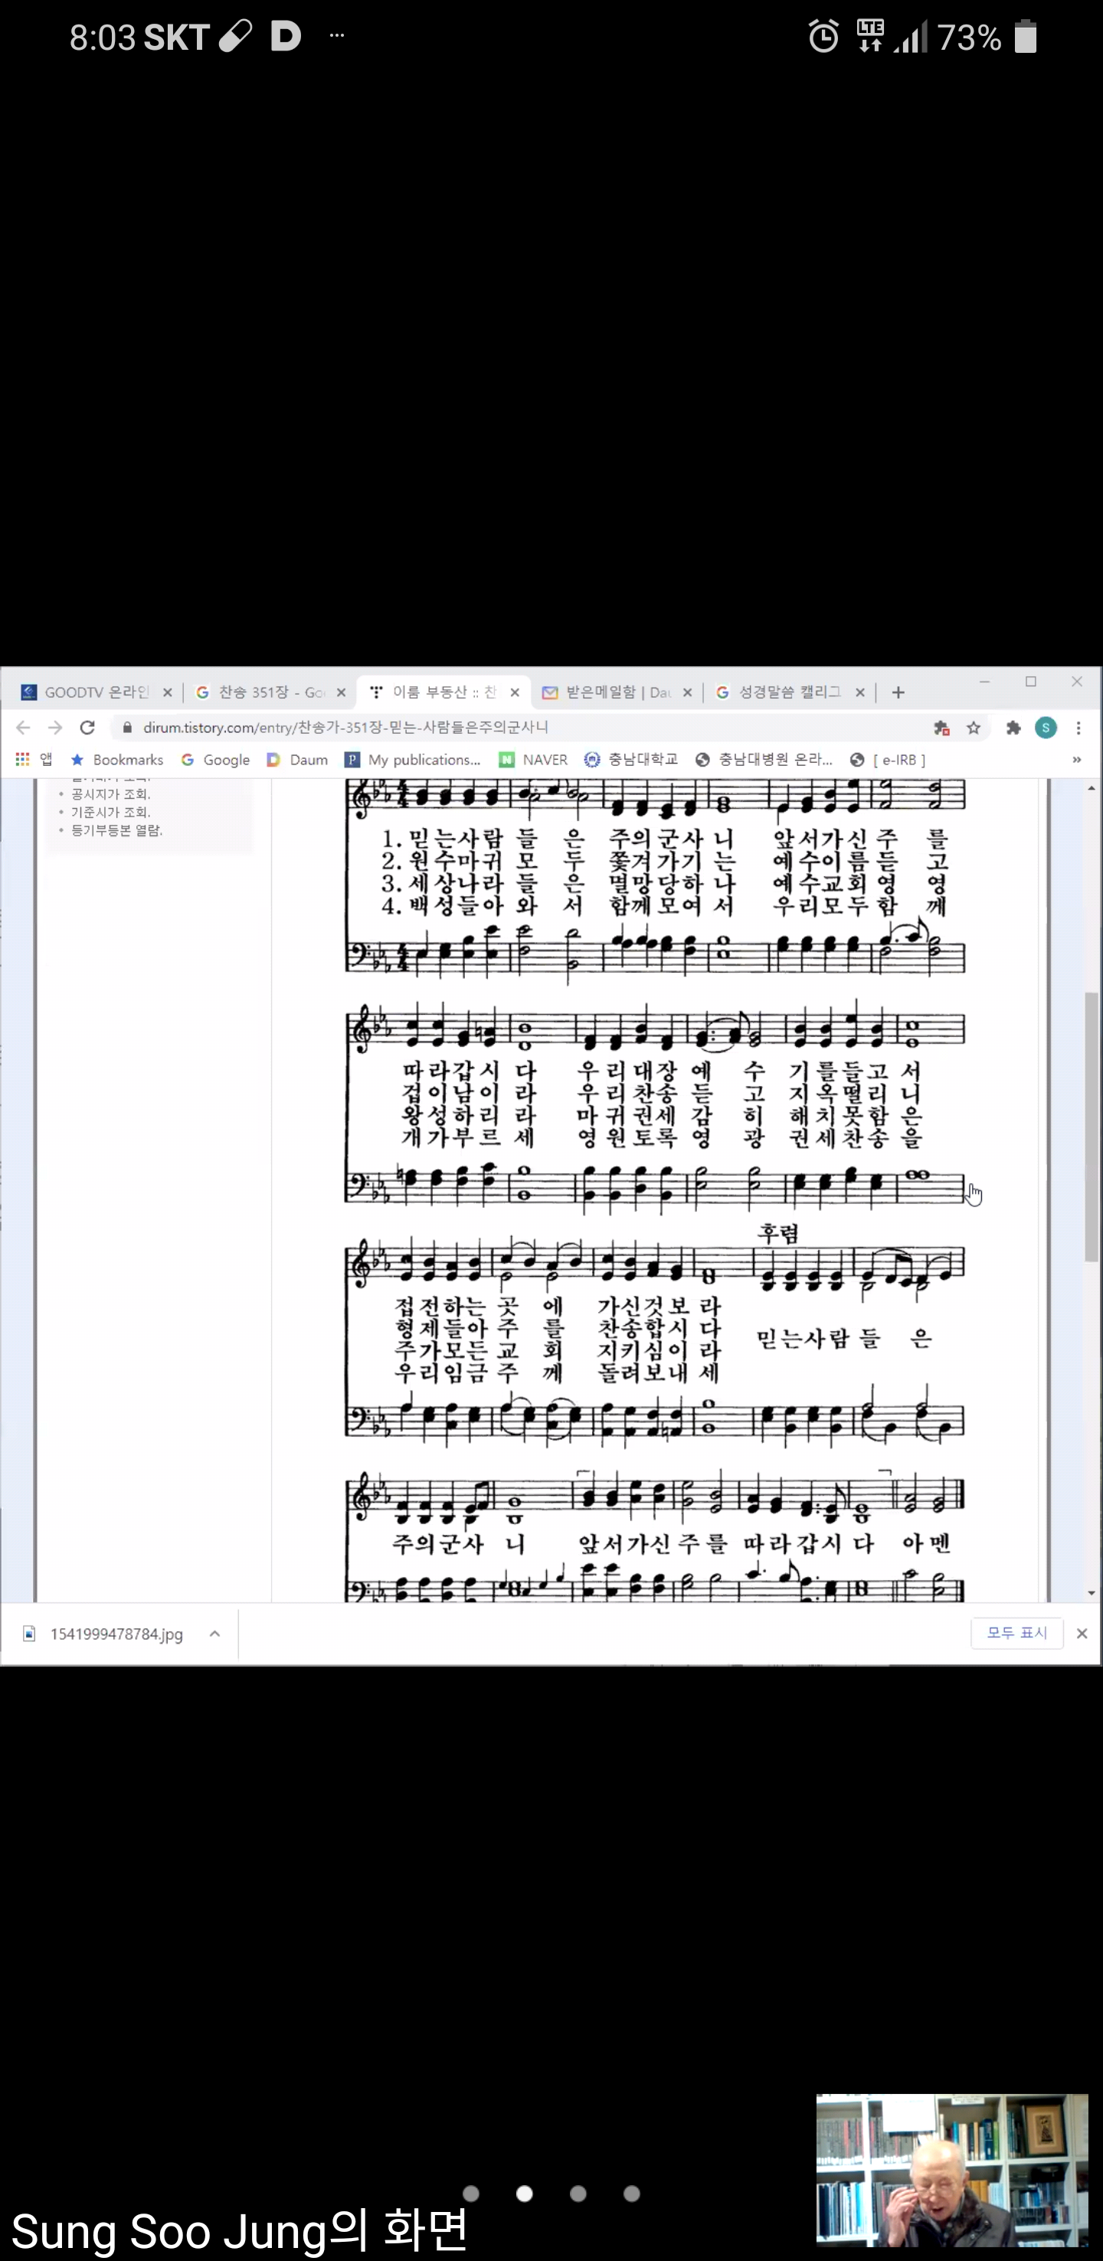This screenshot has width=1103, height=2261.
Task: Open the NAVER bookmark
Action: pyautogui.click(x=534, y=759)
